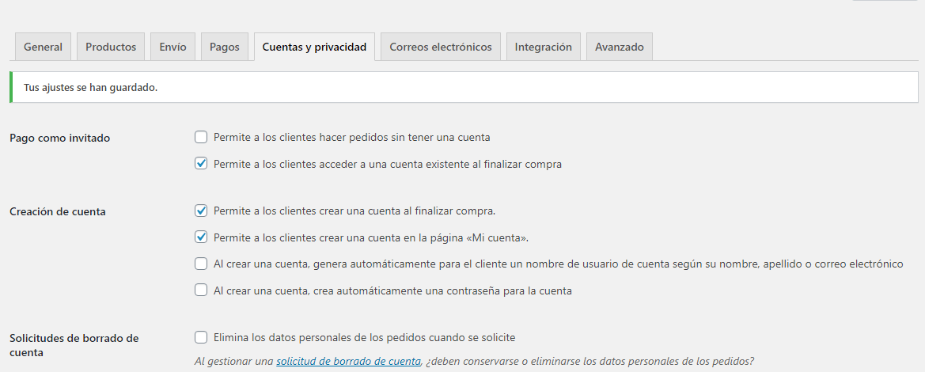Open the solicitud de borrado de cuenta link
Screen dimensions: 925x372
(349, 361)
